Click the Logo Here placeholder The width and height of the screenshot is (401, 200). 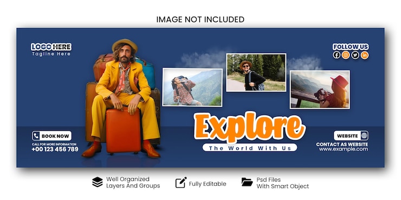[x=51, y=47]
